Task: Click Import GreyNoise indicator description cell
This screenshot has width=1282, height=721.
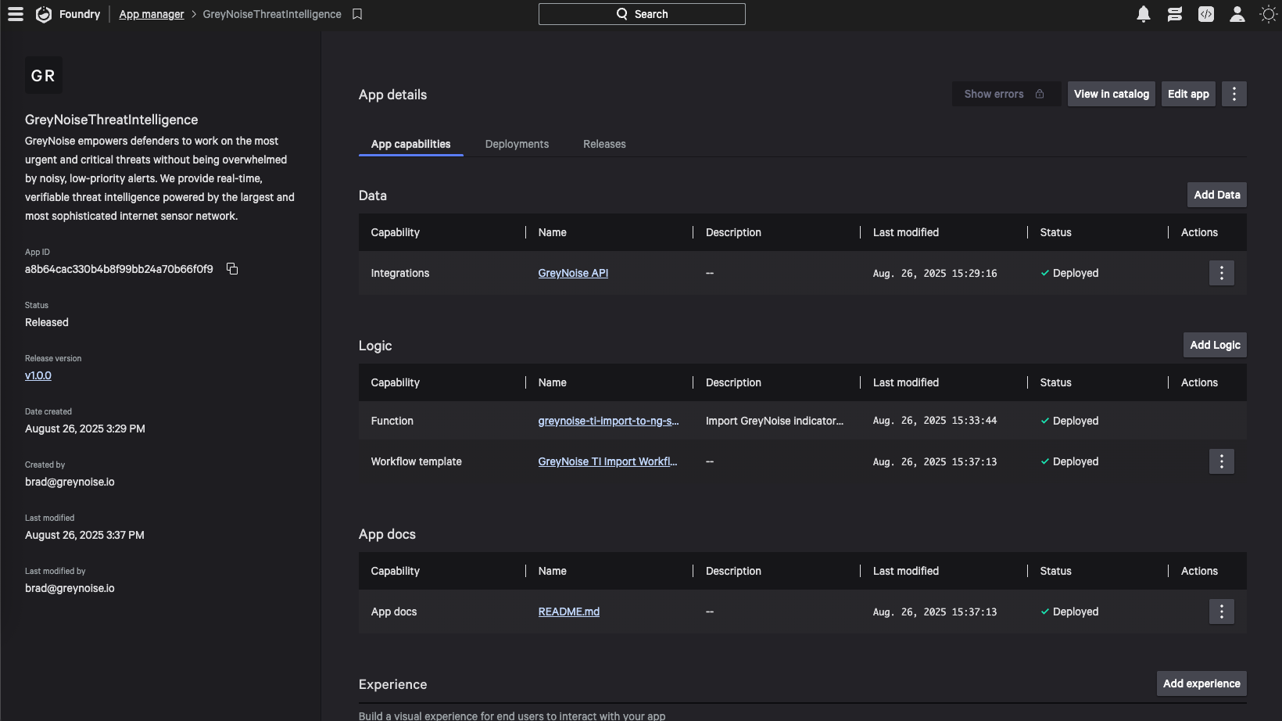Action: point(775,421)
